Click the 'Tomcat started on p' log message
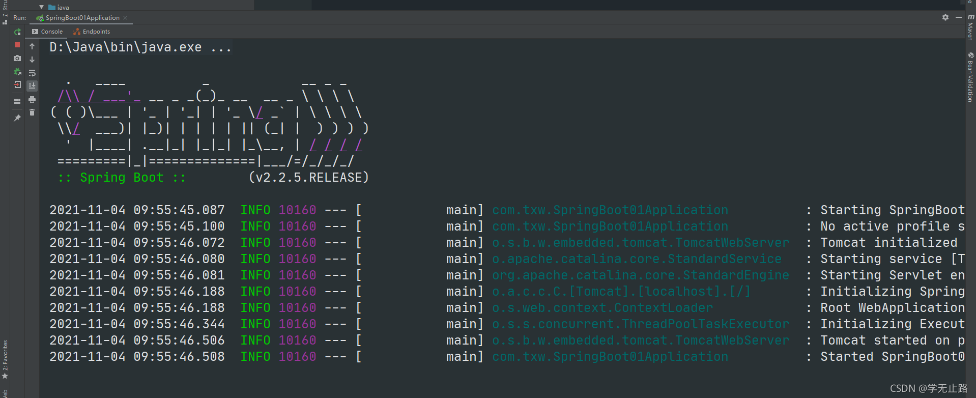 coord(893,340)
